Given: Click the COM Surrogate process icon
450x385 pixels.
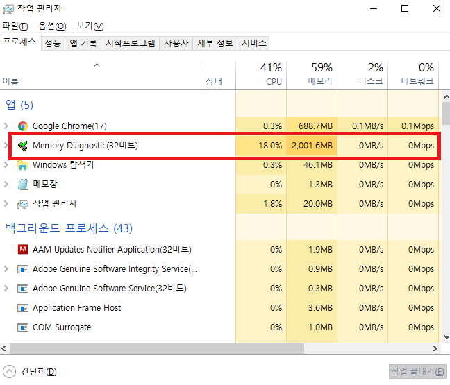Looking at the screenshot, I should tap(23, 327).
